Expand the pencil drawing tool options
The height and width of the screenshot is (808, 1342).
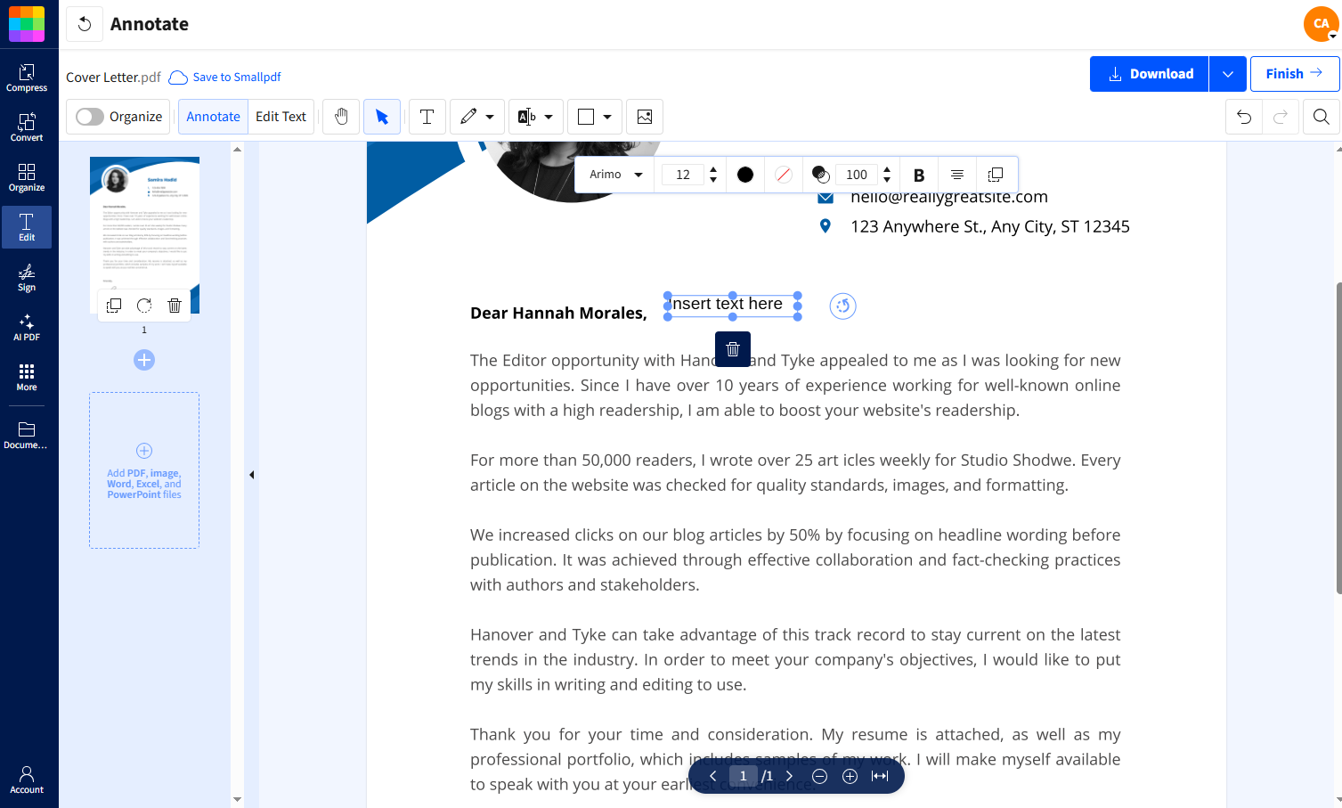click(x=489, y=116)
